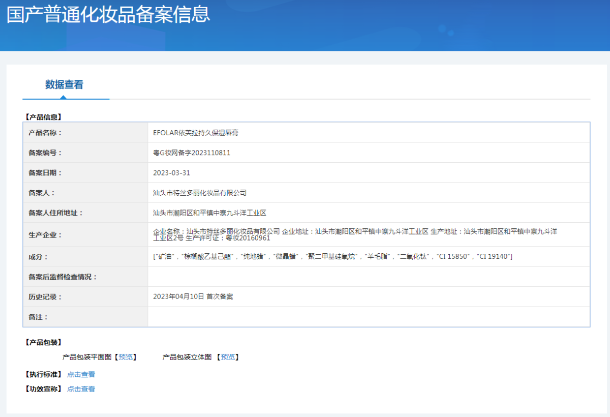Select product name EFOLAR依芙拉持久保湿唇膏

(196, 133)
